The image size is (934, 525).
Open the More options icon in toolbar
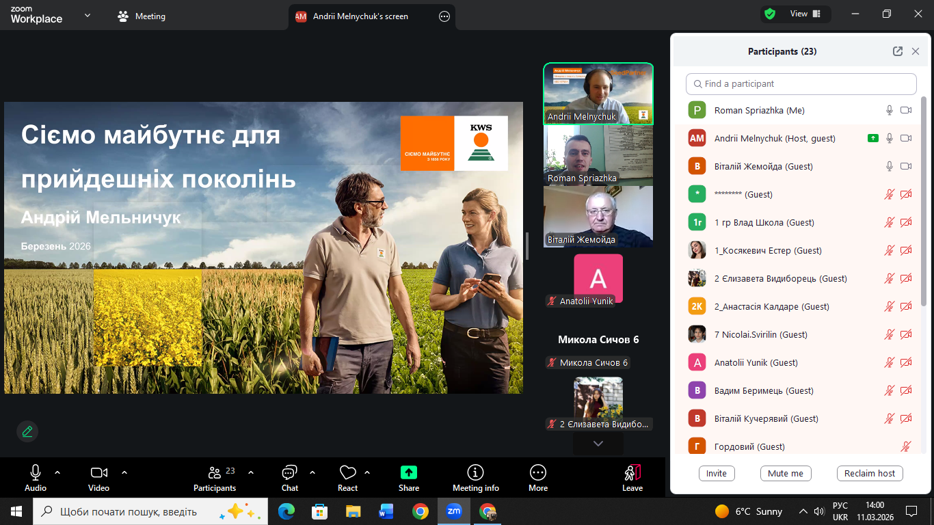pyautogui.click(x=538, y=472)
